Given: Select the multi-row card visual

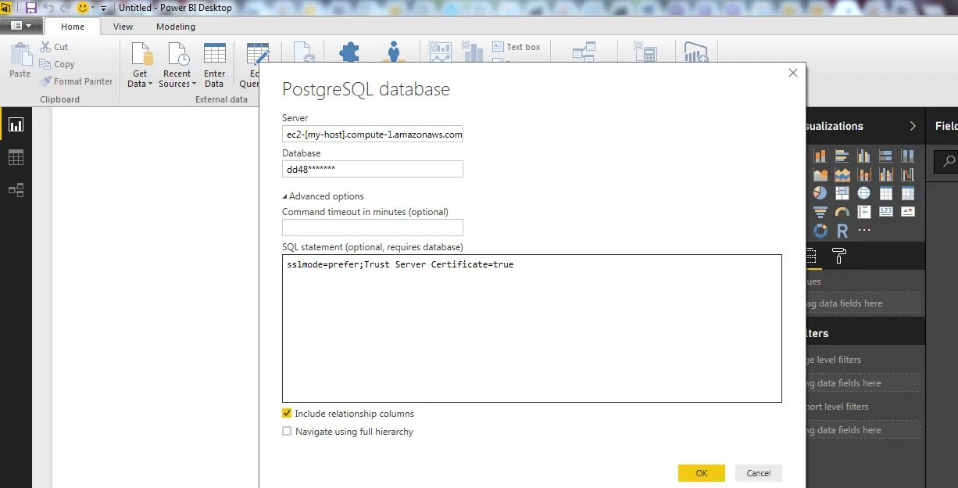Looking at the screenshot, I should [x=864, y=212].
